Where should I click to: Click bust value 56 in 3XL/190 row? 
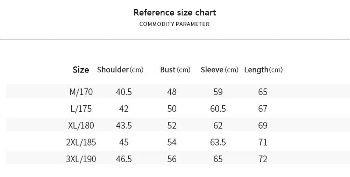coord(172,159)
